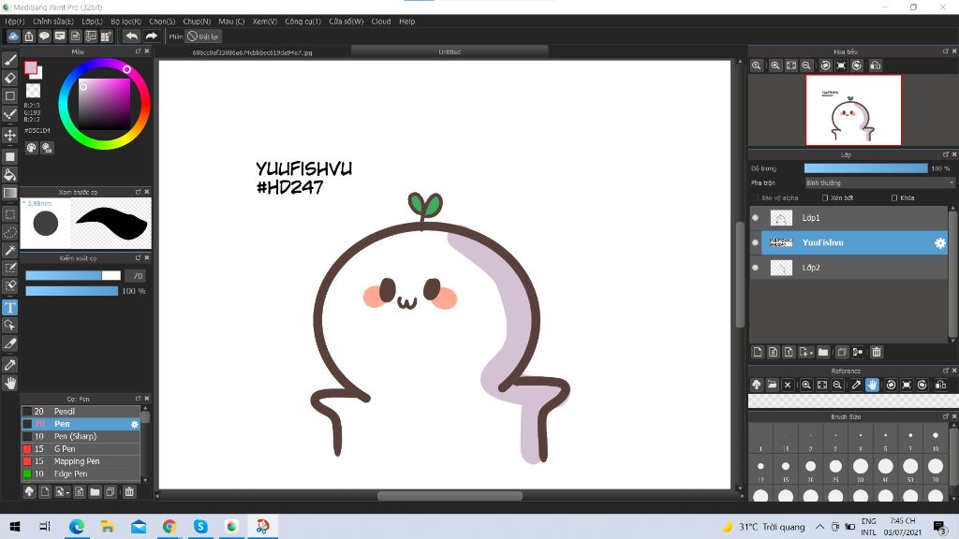The height and width of the screenshot is (539, 959).
Task: Select the Magic Wand tool
Action: click(x=9, y=250)
